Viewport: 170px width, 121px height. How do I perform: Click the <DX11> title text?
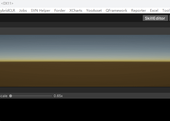(x=7, y=3)
